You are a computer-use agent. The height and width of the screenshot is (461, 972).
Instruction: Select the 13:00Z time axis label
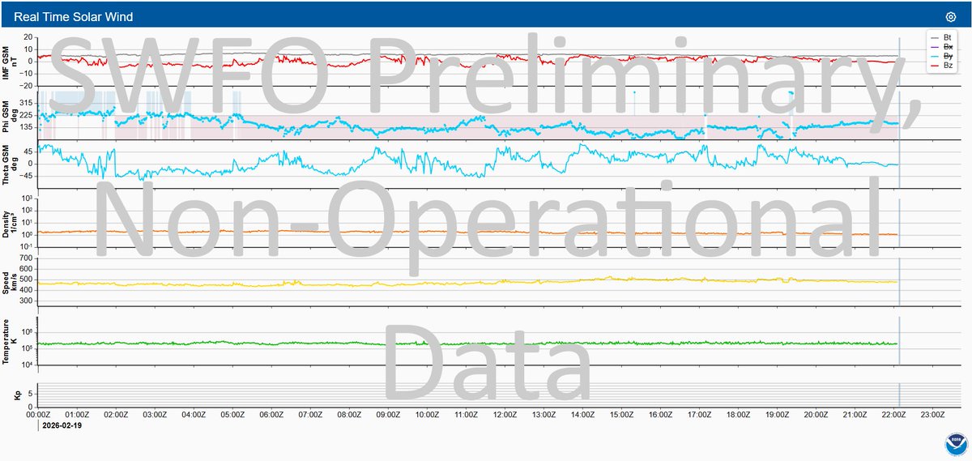point(544,413)
